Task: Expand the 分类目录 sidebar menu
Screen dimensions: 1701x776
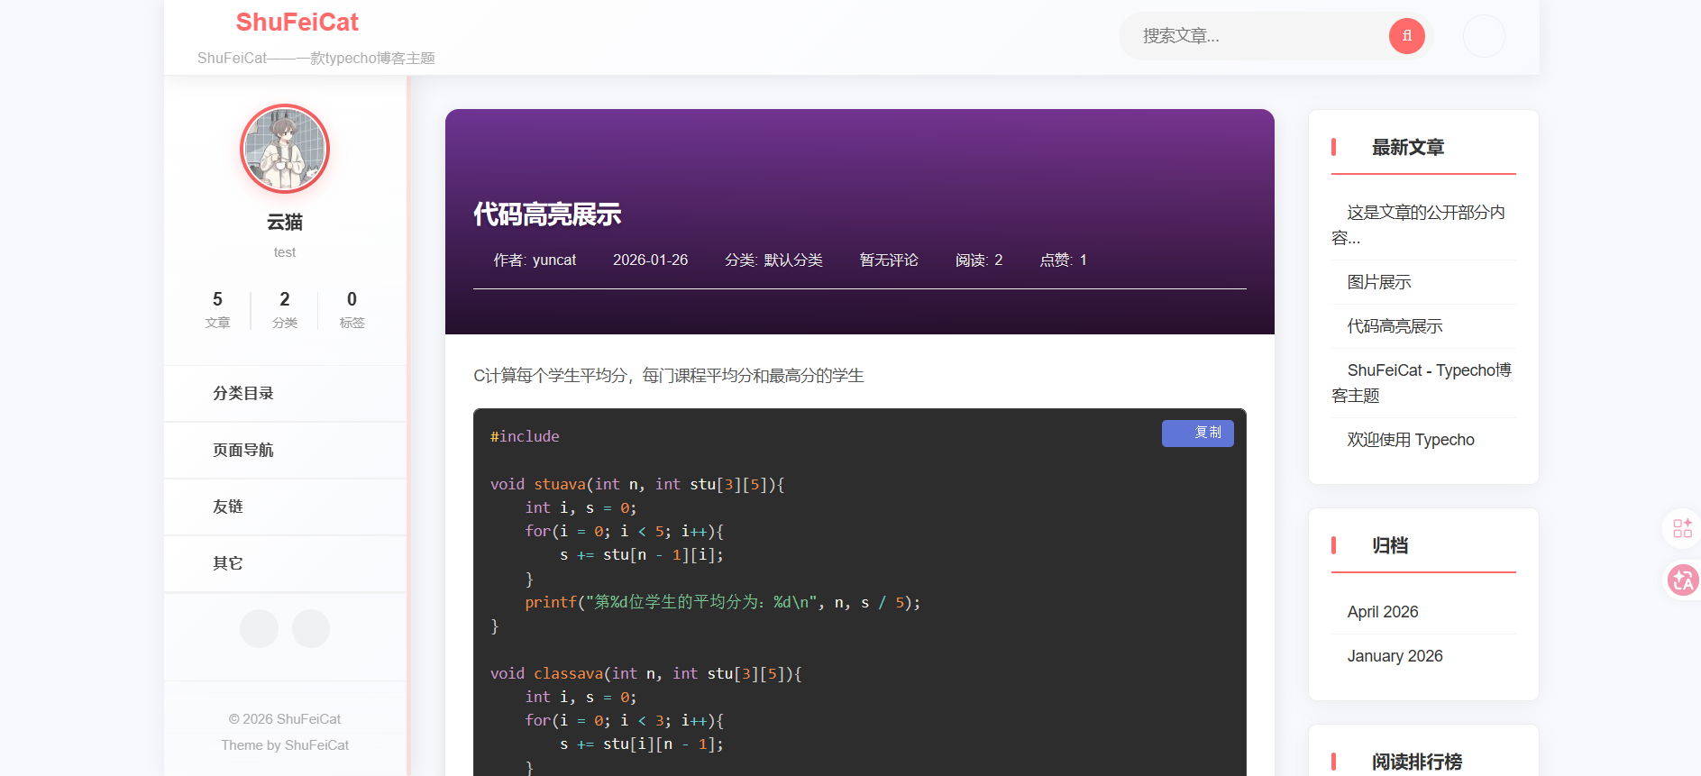Action: pyautogui.click(x=286, y=393)
